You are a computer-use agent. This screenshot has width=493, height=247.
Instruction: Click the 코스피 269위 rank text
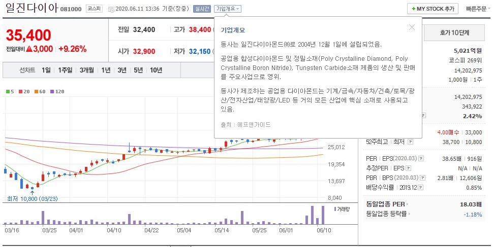466,60
